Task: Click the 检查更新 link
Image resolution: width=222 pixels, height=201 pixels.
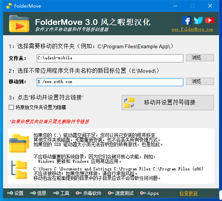Action: (189, 193)
